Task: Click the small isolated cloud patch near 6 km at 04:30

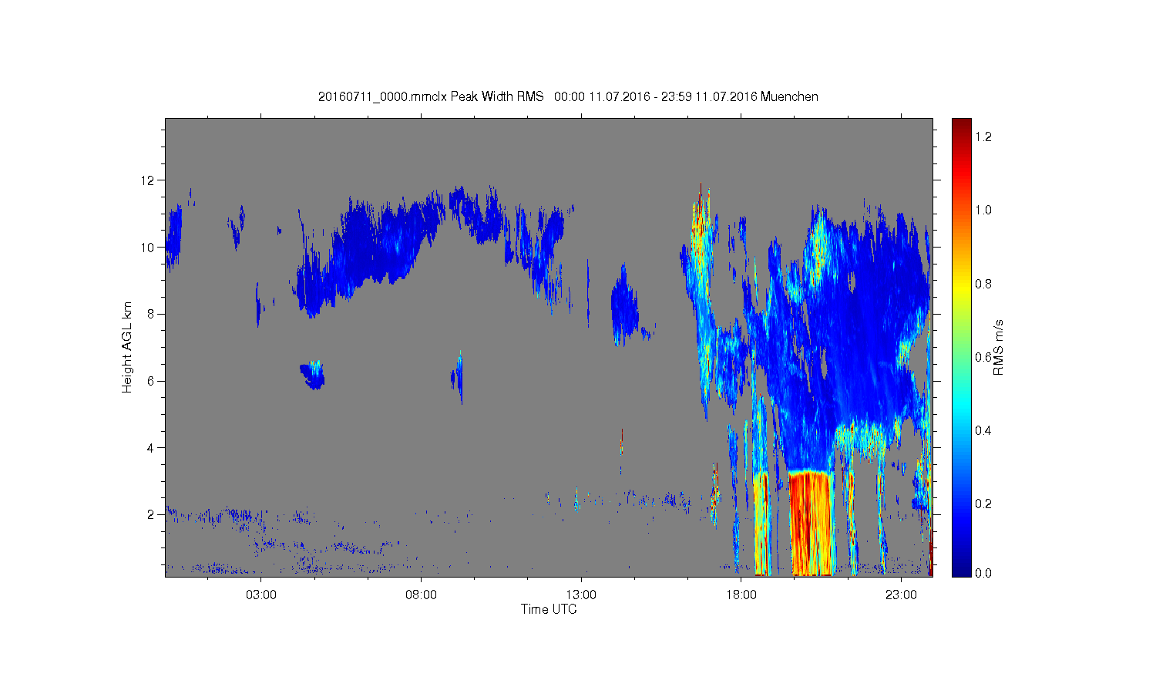Action: click(x=312, y=376)
